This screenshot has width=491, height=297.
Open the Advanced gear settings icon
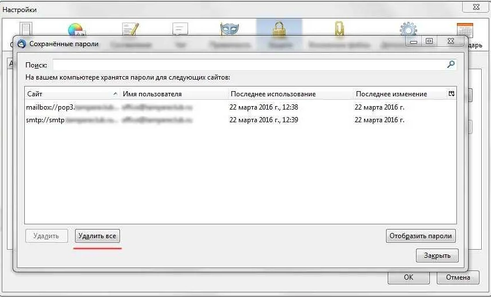click(x=408, y=29)
